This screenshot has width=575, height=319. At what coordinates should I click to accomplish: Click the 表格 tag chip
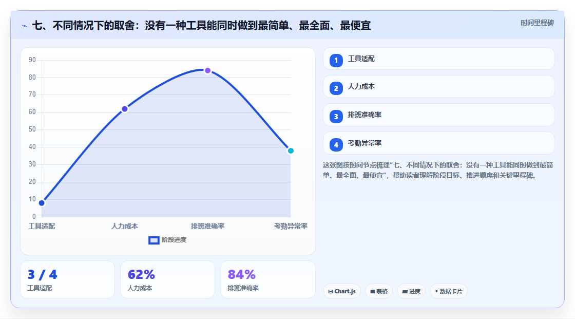[x=379, y=291]
